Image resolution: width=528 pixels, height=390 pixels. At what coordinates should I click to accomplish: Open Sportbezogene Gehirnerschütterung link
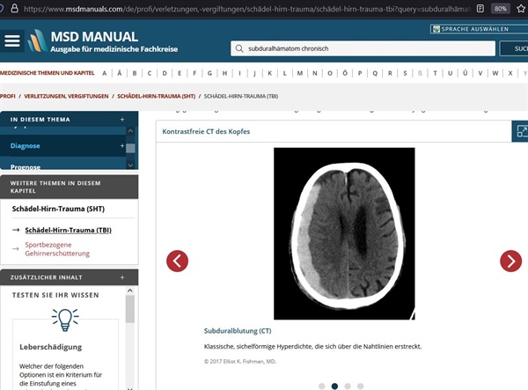pyautogui.click(x=57, y=249)
